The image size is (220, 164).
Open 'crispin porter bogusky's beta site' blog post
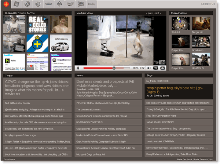[179, 92]
